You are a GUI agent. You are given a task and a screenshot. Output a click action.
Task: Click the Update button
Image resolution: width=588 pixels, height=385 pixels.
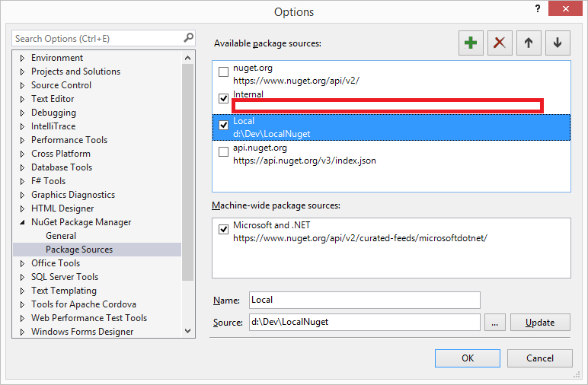pyautogui.click(x=540, y=323)
